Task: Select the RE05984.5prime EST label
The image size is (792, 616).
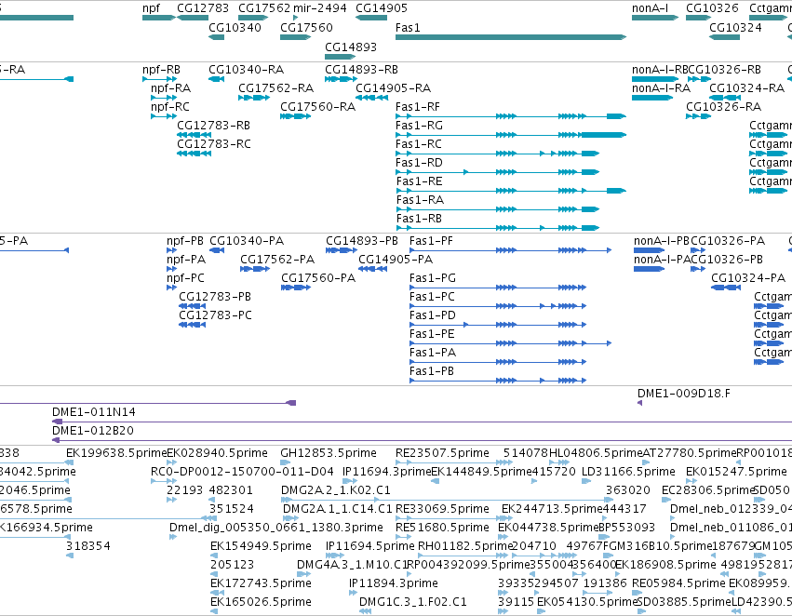Action: coord(678,583)
